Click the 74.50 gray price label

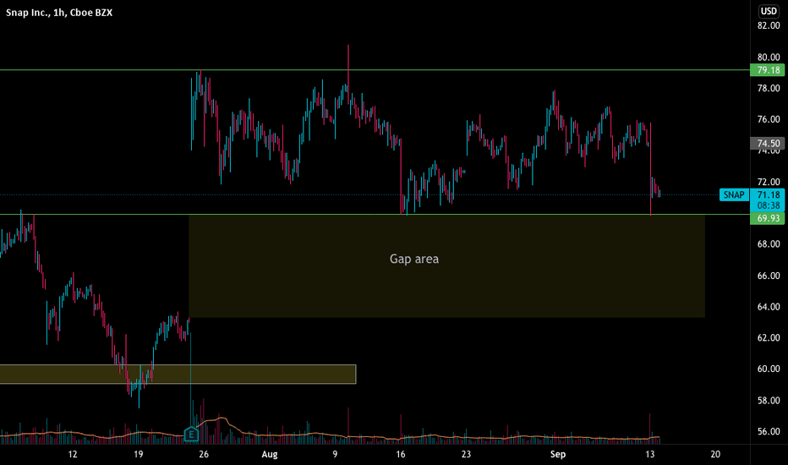768,143
